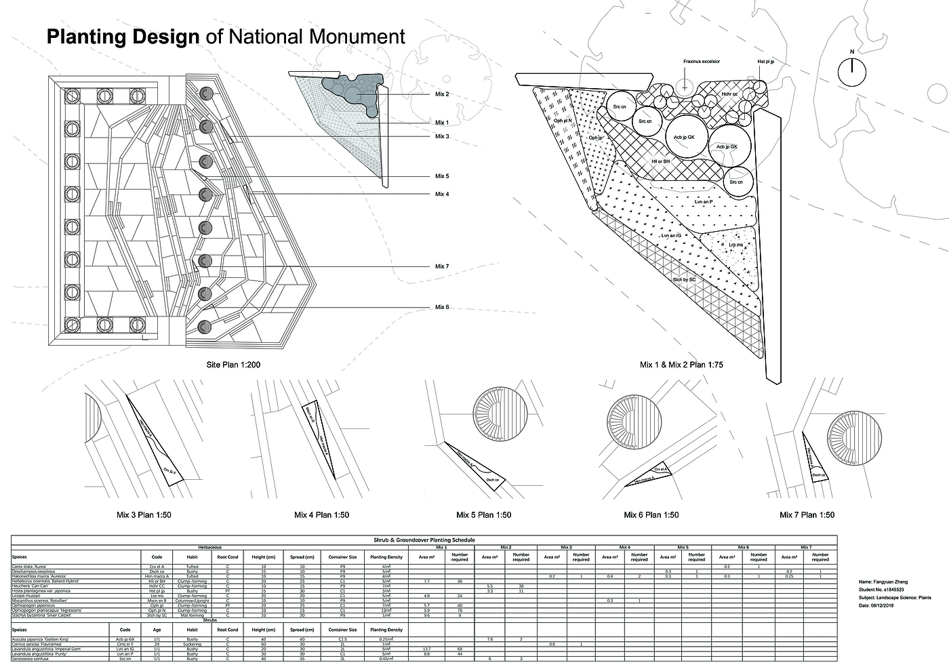Screen dimensions: 949x671
Task: Click the "Sarcococca confusa" shrub row
Action: [x=424, y=658]
